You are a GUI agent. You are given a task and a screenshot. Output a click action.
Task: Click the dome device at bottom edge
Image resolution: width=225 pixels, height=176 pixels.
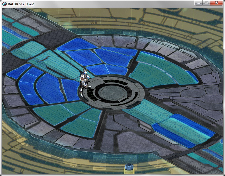[x=129, y=168]
